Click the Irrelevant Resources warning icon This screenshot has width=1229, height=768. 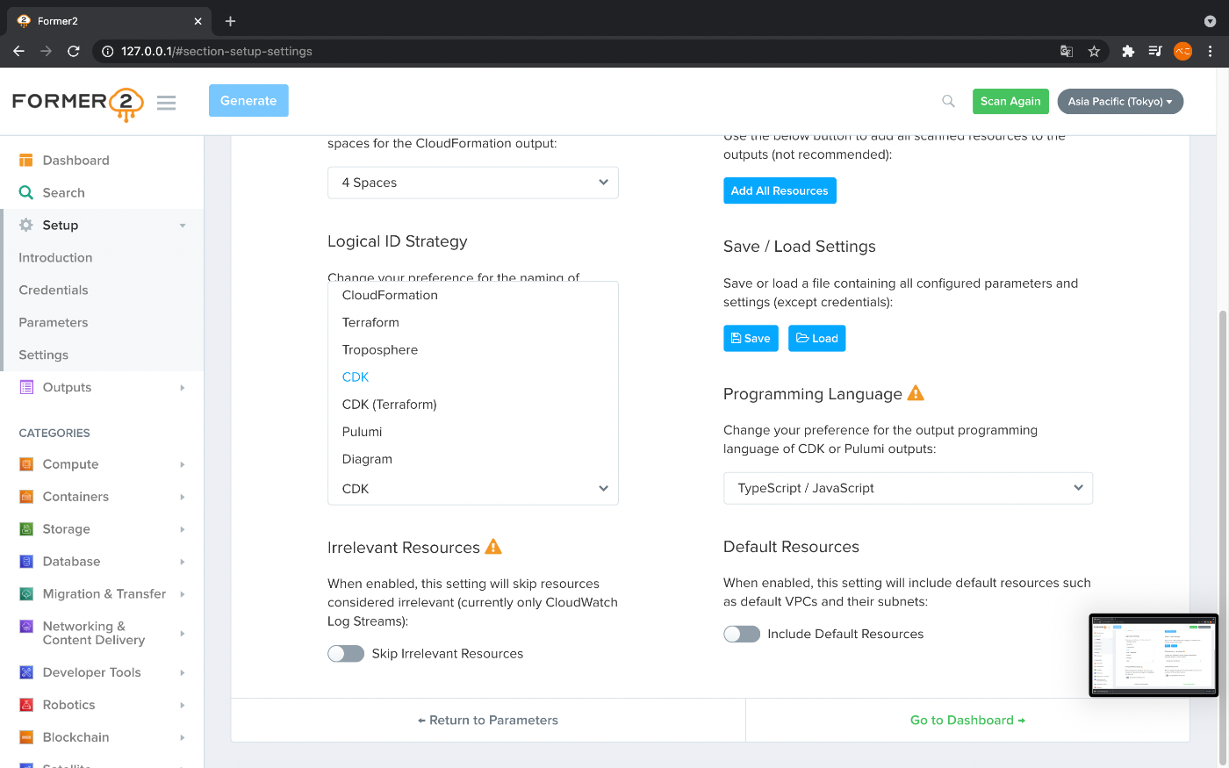pos(493,547)
